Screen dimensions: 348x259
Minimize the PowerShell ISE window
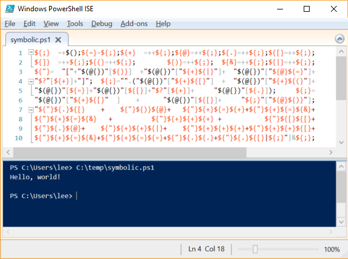280,9
